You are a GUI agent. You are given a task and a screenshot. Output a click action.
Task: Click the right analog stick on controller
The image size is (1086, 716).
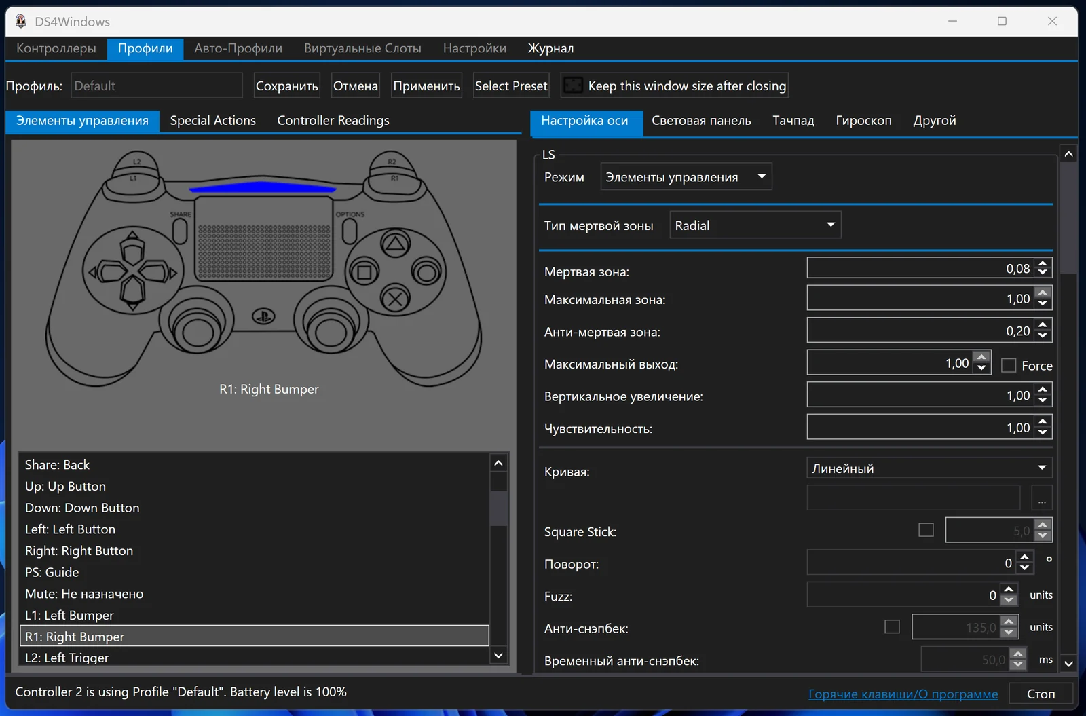[331, 331]
